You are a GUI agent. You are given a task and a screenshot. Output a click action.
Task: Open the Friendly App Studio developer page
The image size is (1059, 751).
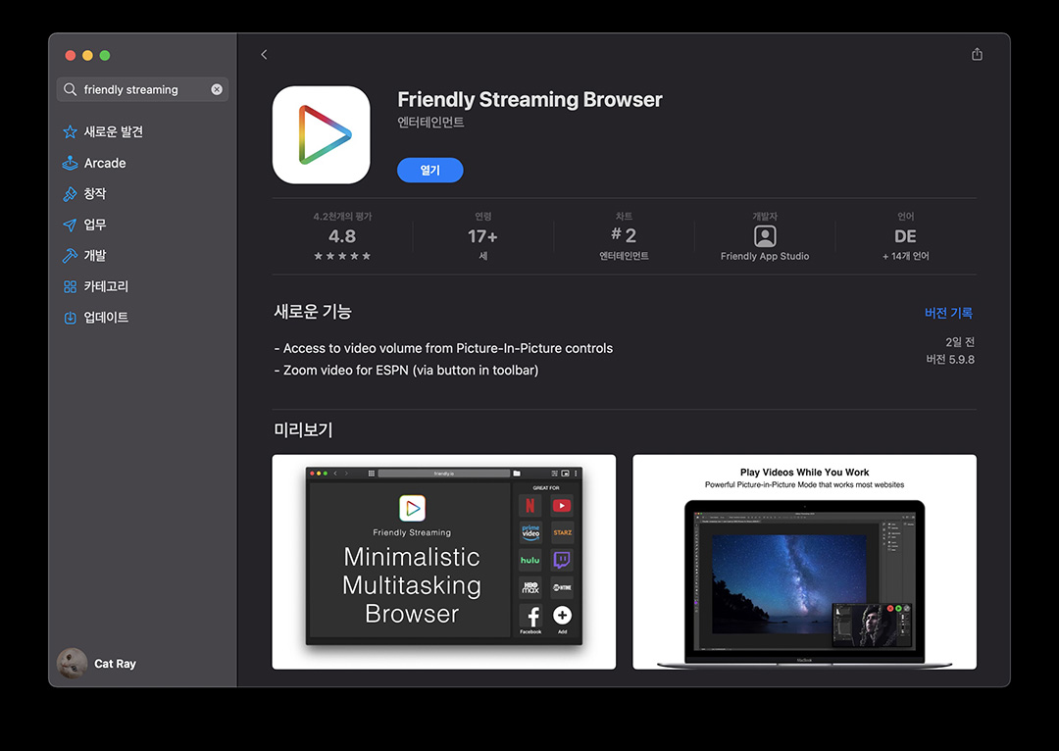click(765, 256)
